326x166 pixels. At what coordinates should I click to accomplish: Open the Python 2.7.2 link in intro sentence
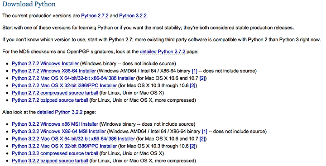(95, 16)
